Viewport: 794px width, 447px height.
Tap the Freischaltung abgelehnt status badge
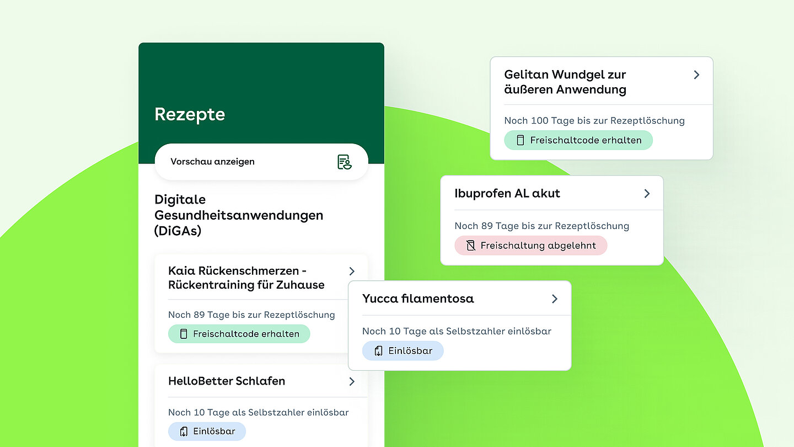pyautogui.click(x=530, y=246)
